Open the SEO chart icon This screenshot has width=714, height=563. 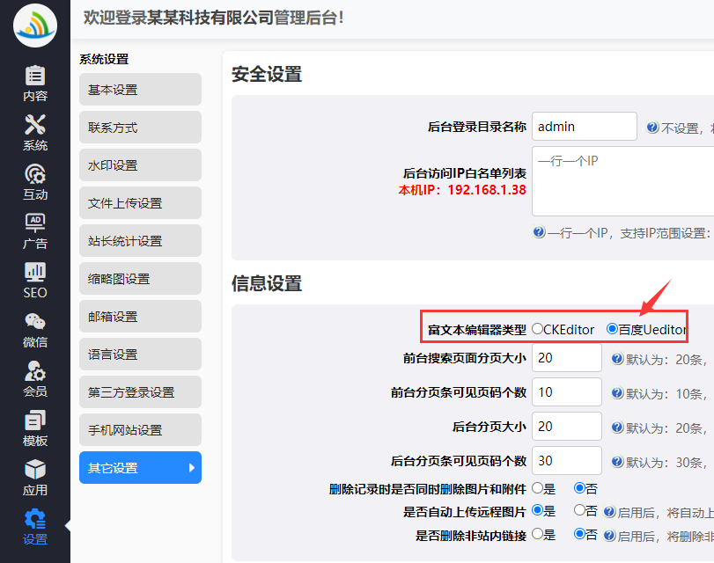pos(35,273)
